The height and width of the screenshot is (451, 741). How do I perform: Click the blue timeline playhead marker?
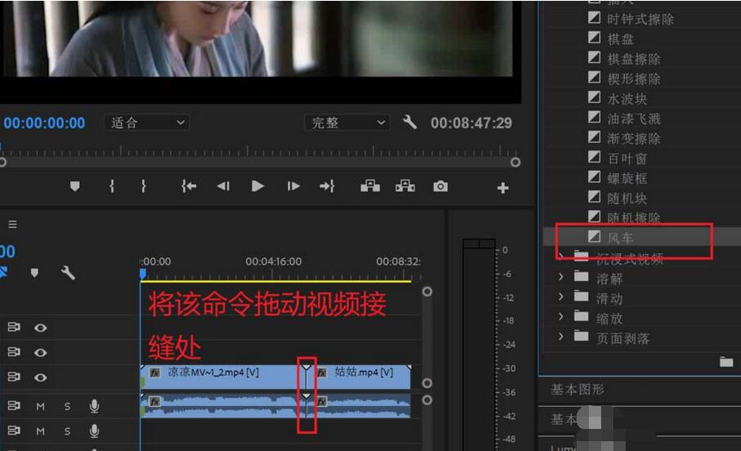(x=143, y=274)
